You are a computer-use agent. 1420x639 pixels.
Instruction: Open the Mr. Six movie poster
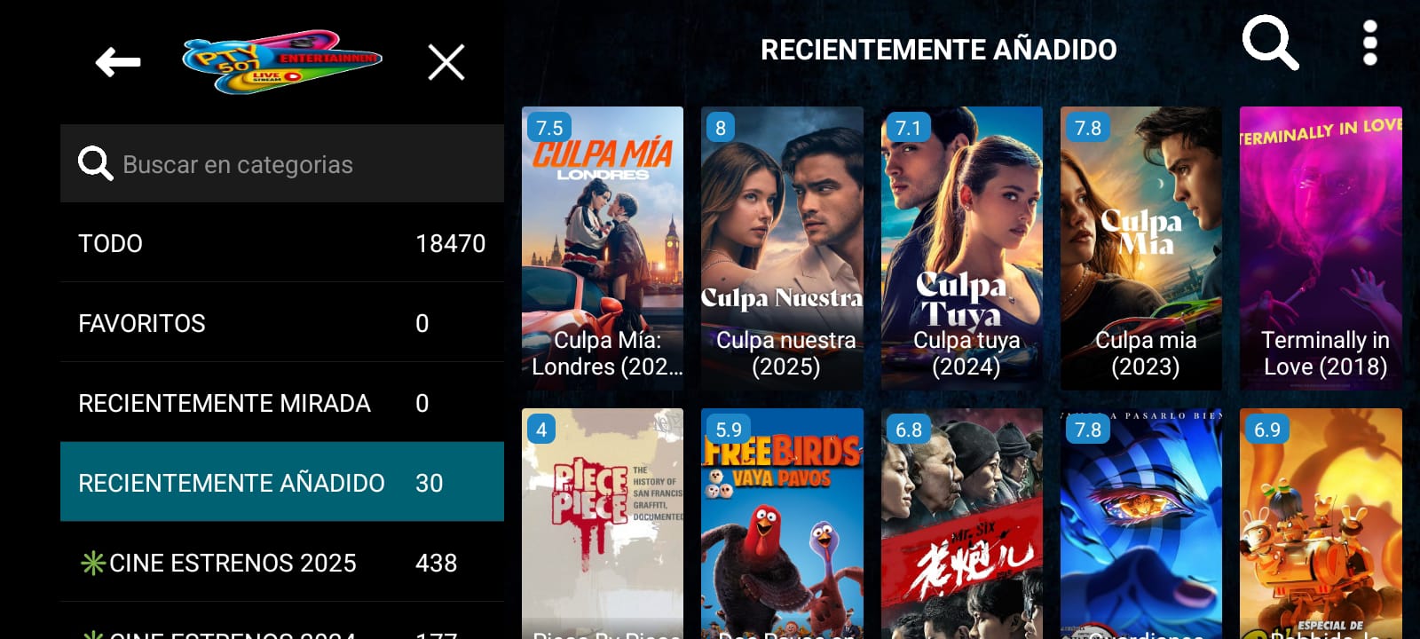[962, 524]
